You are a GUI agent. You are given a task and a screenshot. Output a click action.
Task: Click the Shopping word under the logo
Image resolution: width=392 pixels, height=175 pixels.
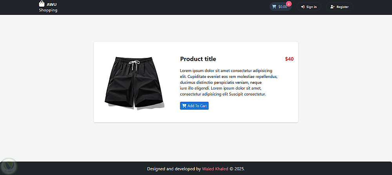48,10
